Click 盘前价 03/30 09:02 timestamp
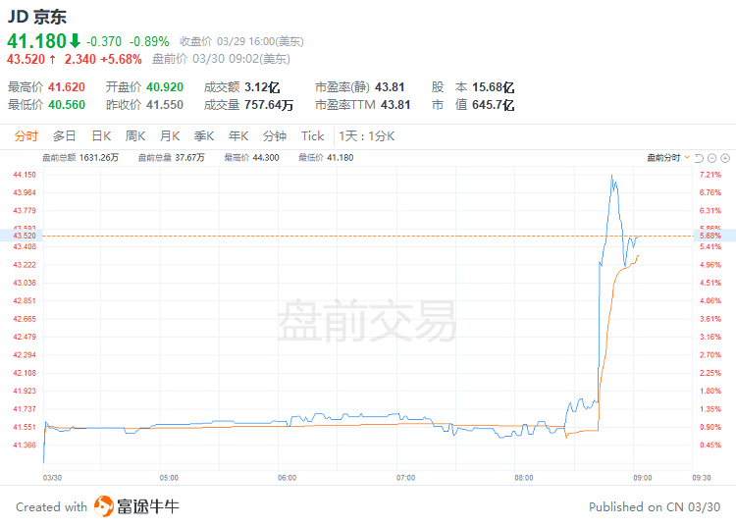The width and height of the screenshot is (736, 527). coord(221,59)
